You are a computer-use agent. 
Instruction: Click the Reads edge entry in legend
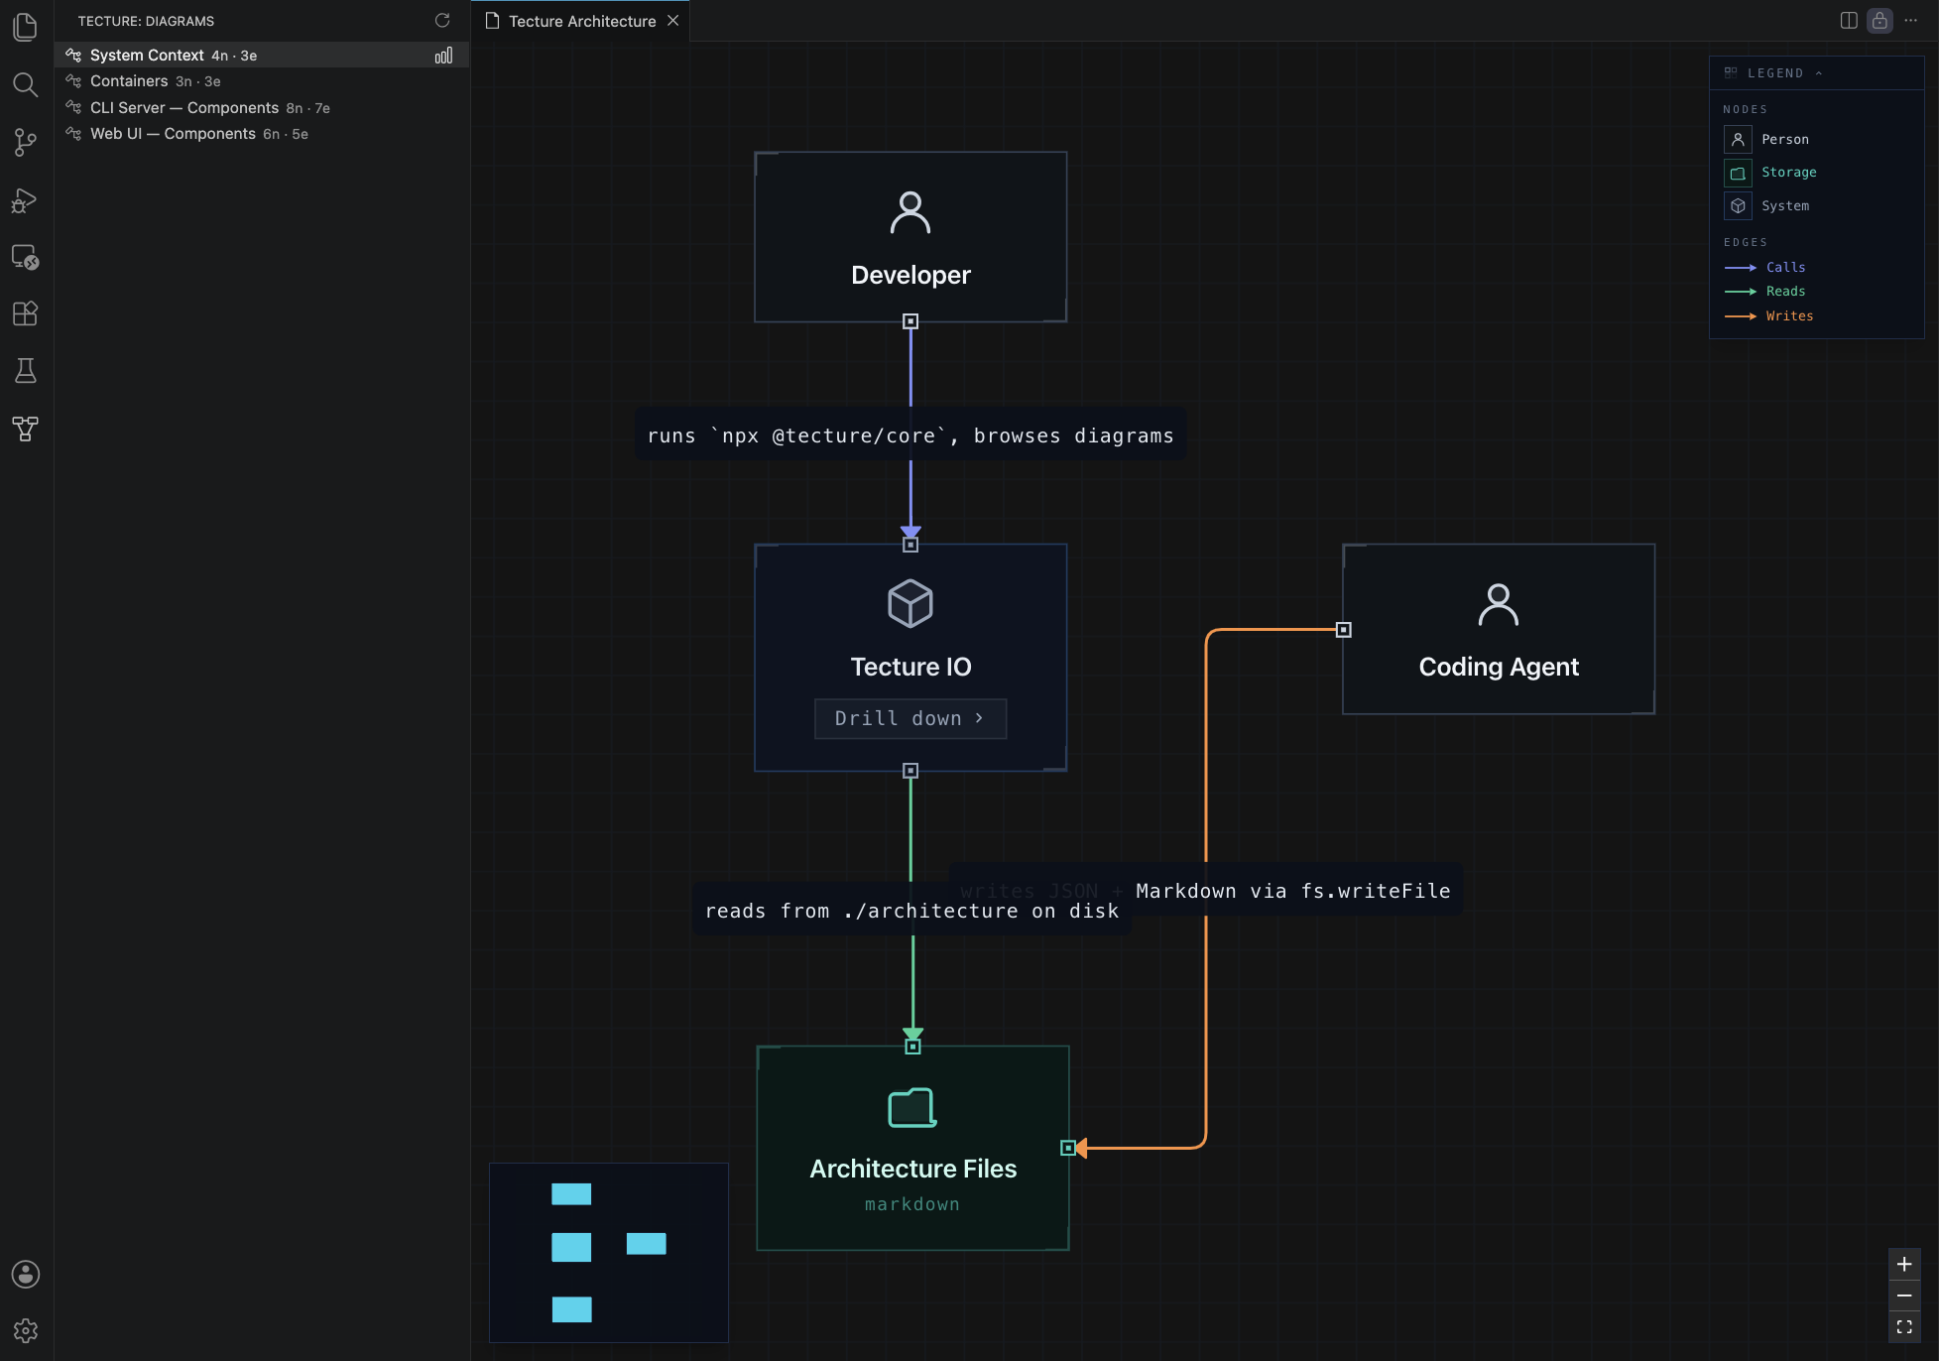click(1765, 292)
